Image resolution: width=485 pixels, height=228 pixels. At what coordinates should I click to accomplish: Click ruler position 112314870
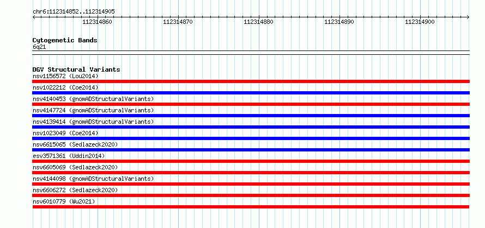point(178,22)
